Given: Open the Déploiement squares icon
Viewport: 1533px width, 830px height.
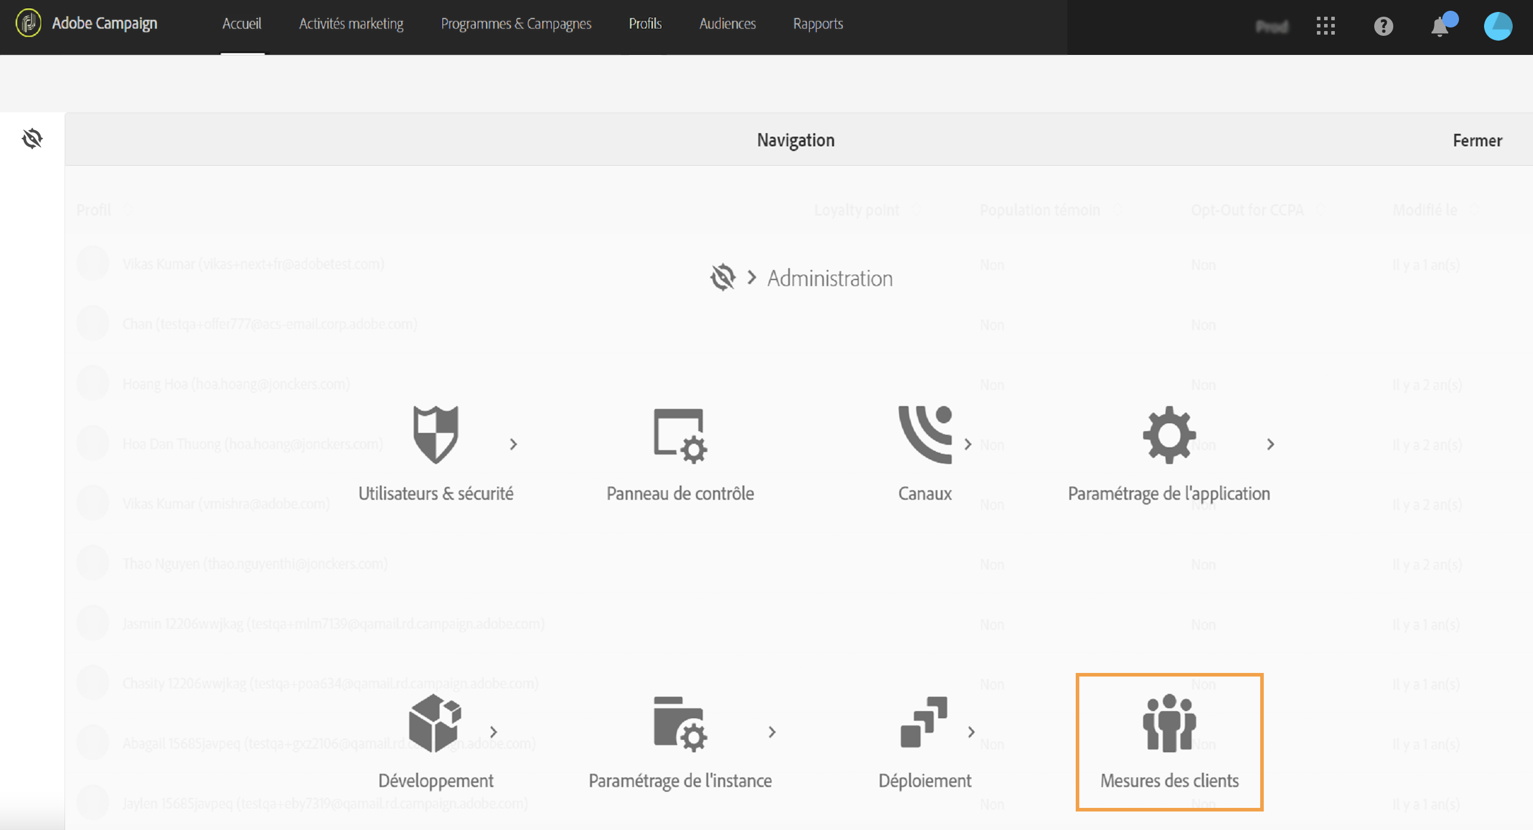Looking at the screenshot, I should pos(924,722).
